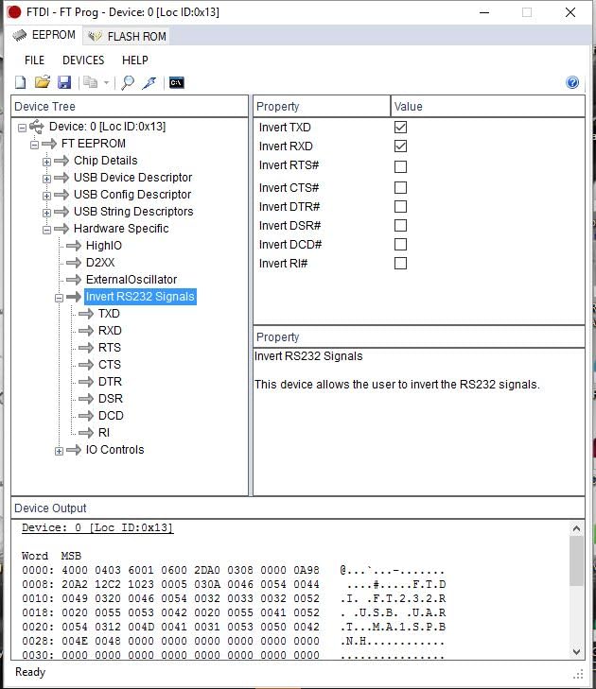The image size is (596, 689).
Task: Click the arrow icon beside FT EEPROM
Action: [49, 144]
